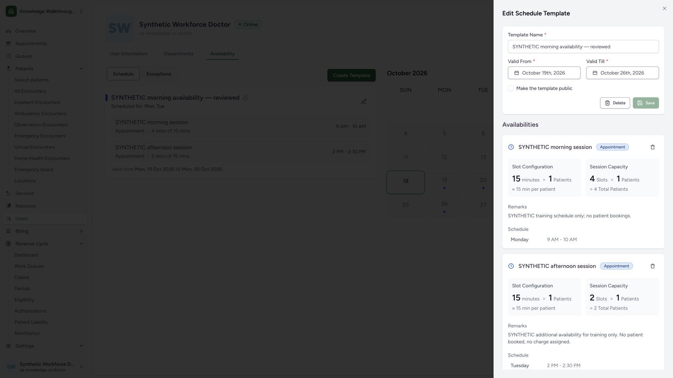Open Work Queues in sidebar
The width and height of the screenshot is (673, 378).
click(29, 266)
